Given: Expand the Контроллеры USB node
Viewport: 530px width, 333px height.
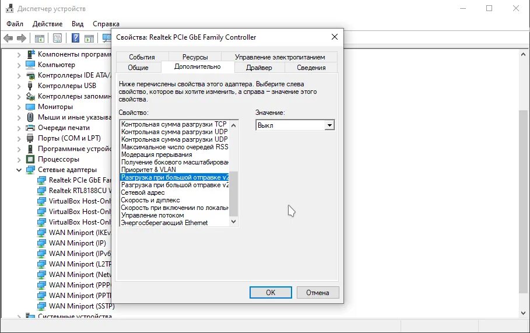Looking at the screenshot, I should coord(19,86).
